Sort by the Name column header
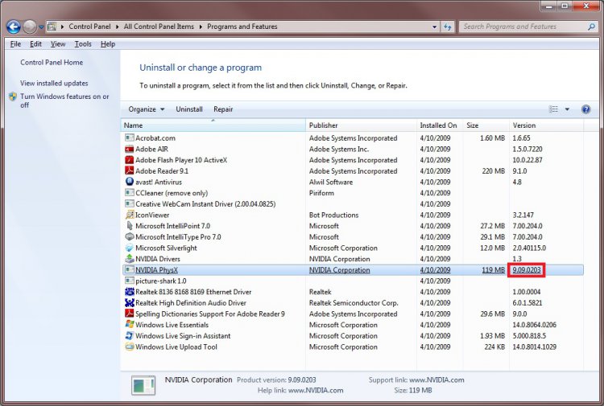The image size is (604, 406). click(213, 125)
